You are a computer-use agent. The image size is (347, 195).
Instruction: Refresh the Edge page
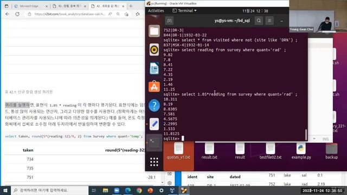point(17,14)
